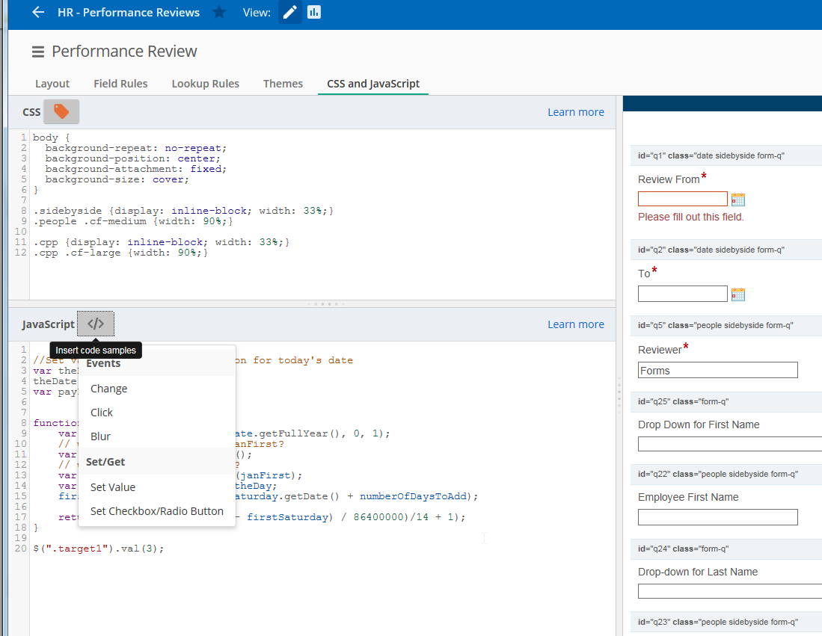Select the pencil edit view icon

click(x=290, y=12)
